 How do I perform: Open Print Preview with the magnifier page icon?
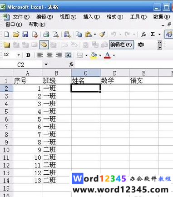(x=55, y=34)
